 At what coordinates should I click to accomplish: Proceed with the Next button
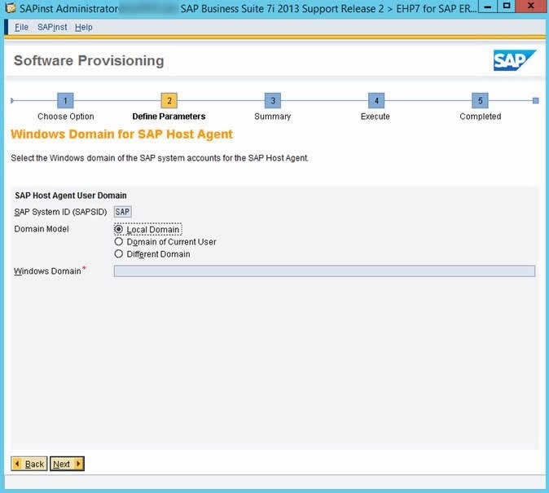tap(67, 464)
